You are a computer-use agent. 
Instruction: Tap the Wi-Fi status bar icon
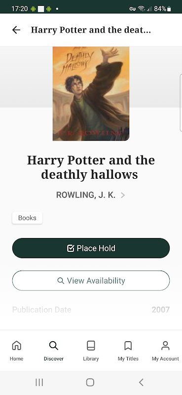pyautogui.click(x=142, y=9)
